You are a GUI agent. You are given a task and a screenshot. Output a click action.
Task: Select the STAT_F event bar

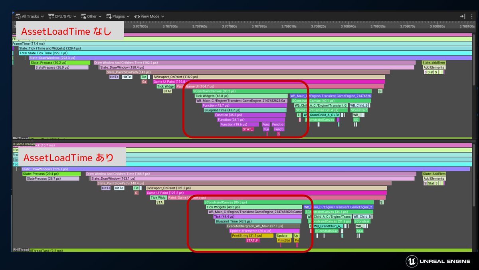pos(252,240)
